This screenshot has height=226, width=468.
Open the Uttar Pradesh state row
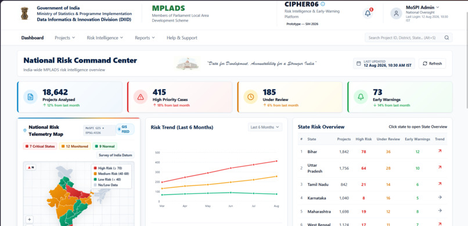point(373,168)
